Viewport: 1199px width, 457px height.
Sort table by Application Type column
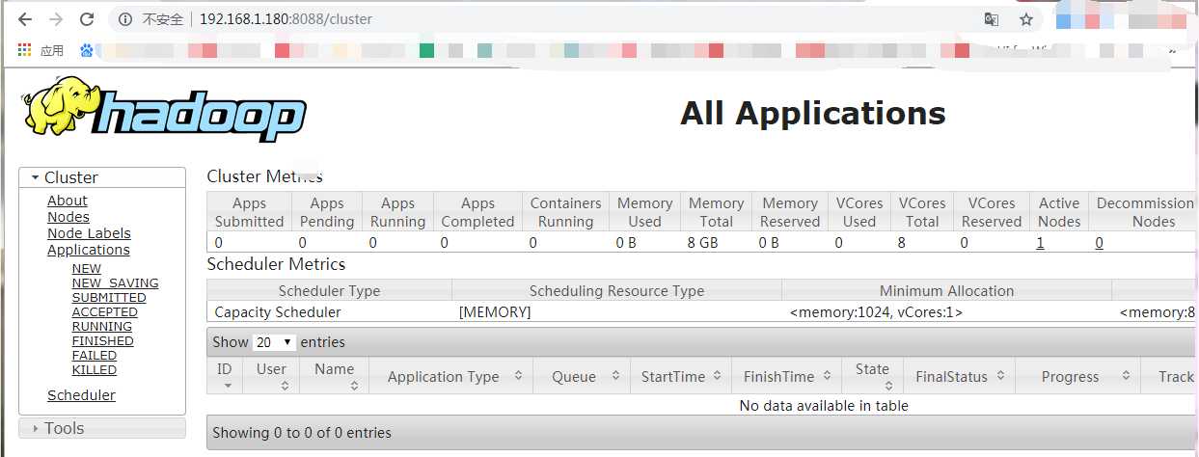[x=450, y=376]
